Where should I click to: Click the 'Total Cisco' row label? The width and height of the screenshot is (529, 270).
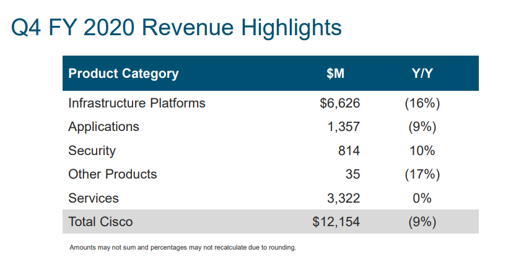(100, 222)
